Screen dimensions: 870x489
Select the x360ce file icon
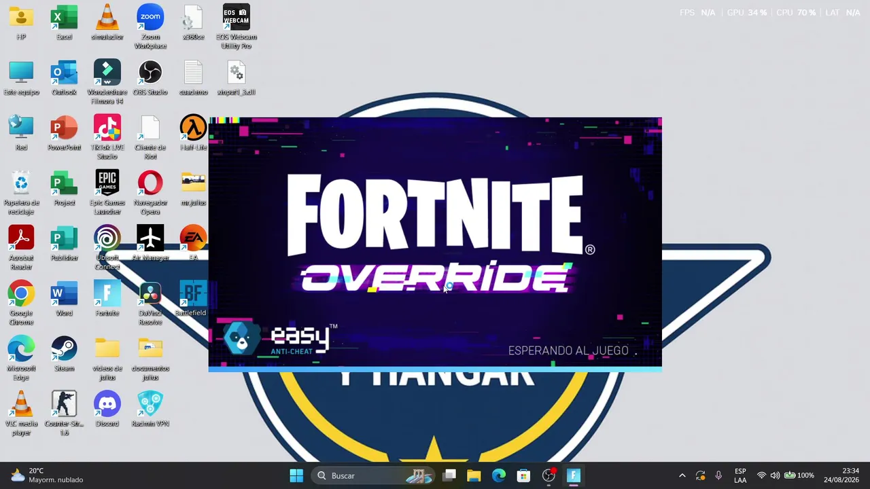coord(193,22)
